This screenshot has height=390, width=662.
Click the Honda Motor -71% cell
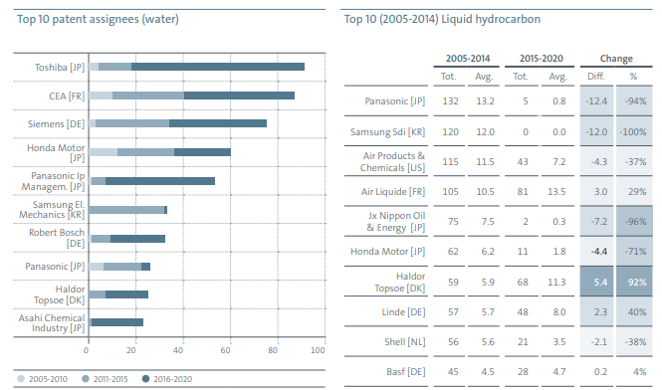(x=634, y=252)
